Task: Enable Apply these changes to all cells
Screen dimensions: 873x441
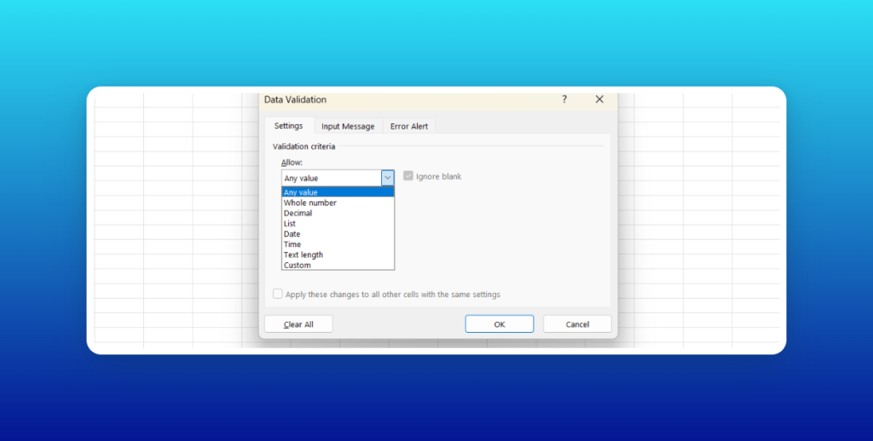Action: tap(278, 295)
